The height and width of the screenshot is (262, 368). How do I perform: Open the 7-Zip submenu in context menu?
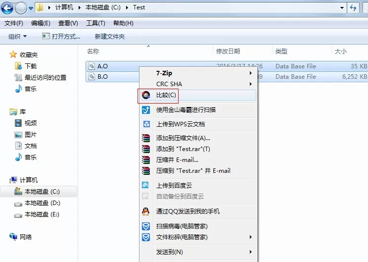point(198,73)
